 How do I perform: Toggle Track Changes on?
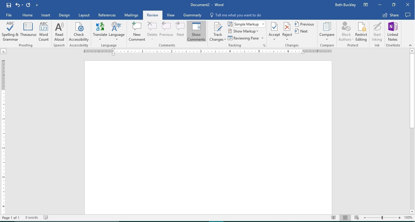(218, 29)
